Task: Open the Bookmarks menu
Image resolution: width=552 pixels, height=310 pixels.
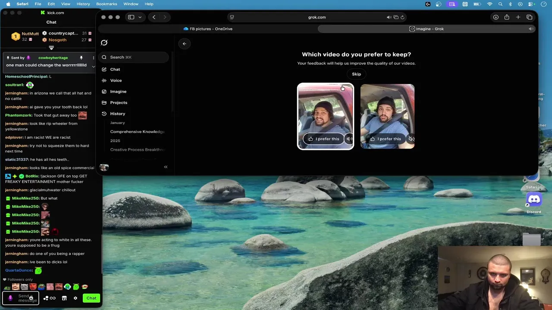Action: [x=107, y=4]
